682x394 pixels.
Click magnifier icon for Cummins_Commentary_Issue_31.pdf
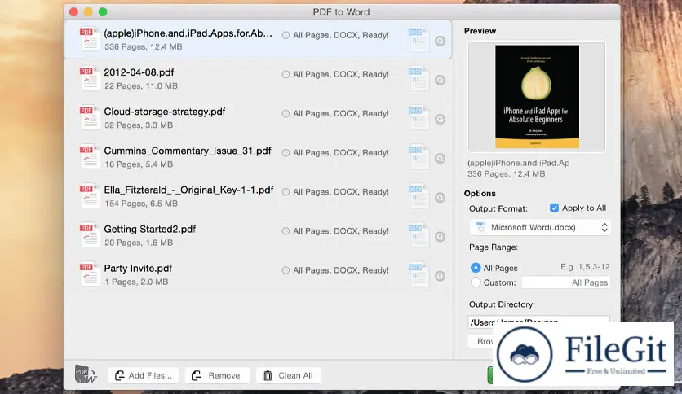[441, 159]
